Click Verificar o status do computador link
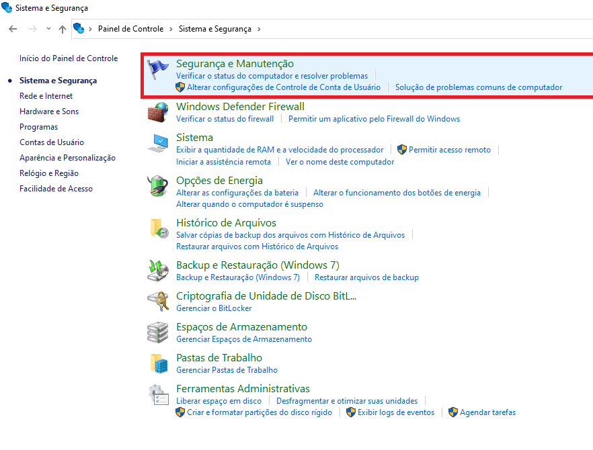This screenshot has width=593, height=450. [272, 76]
